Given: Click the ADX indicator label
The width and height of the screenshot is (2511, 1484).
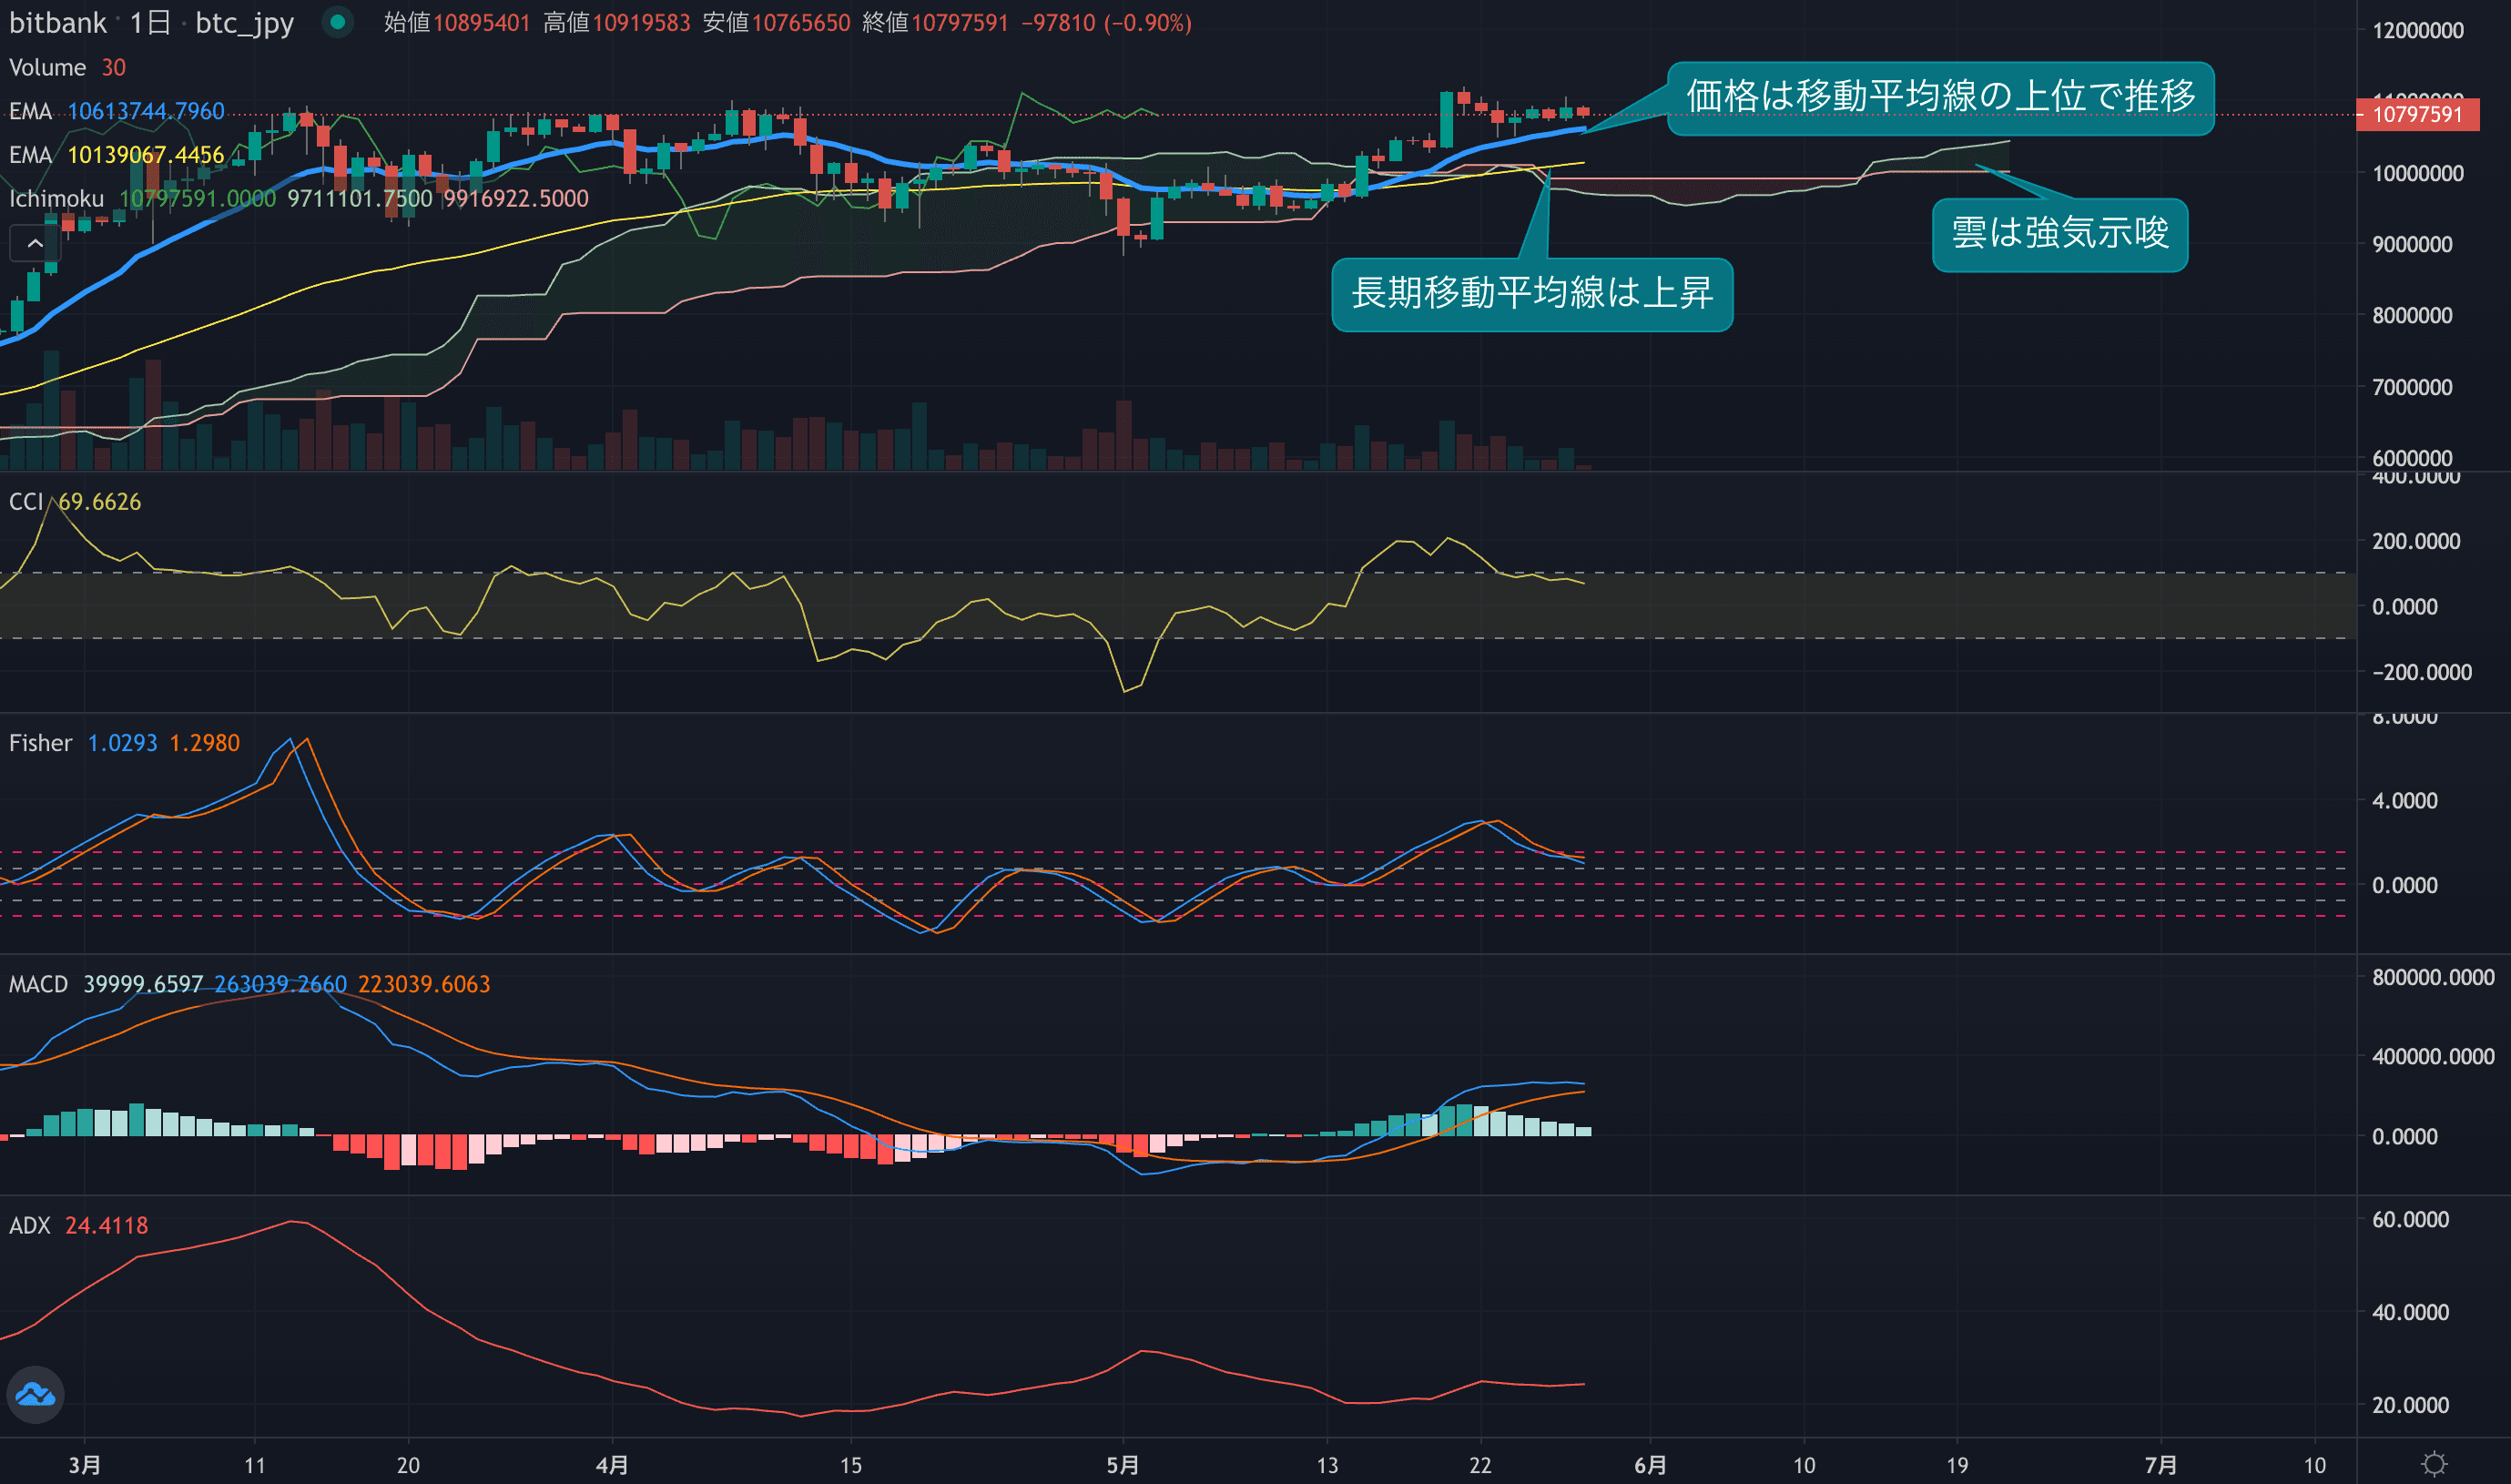Looking at the screenshot, I should [29, 1225].
